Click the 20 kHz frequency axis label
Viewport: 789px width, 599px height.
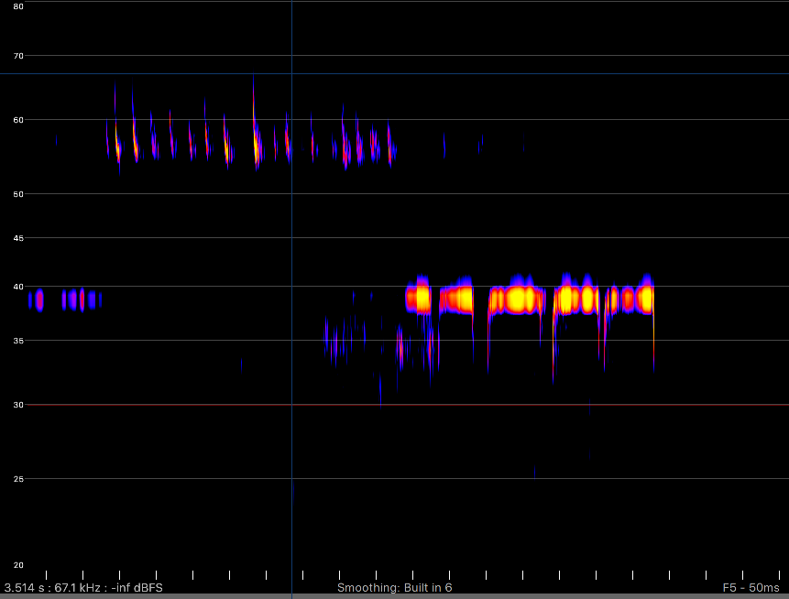click(x=18, y=565)
